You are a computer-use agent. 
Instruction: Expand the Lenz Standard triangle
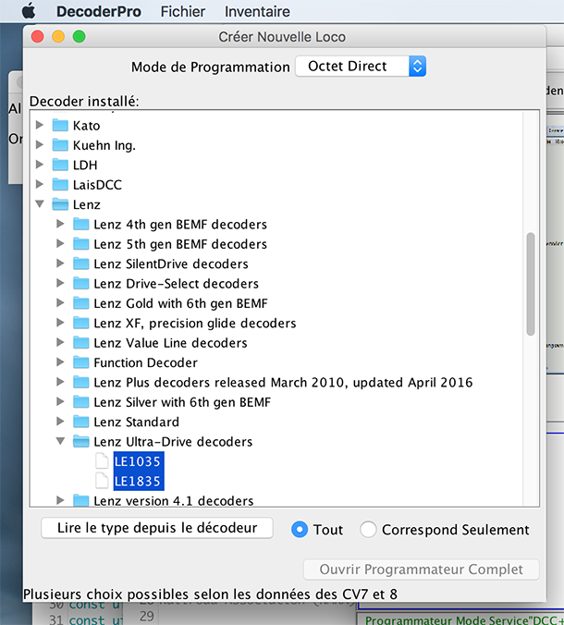tap(60, 422)
